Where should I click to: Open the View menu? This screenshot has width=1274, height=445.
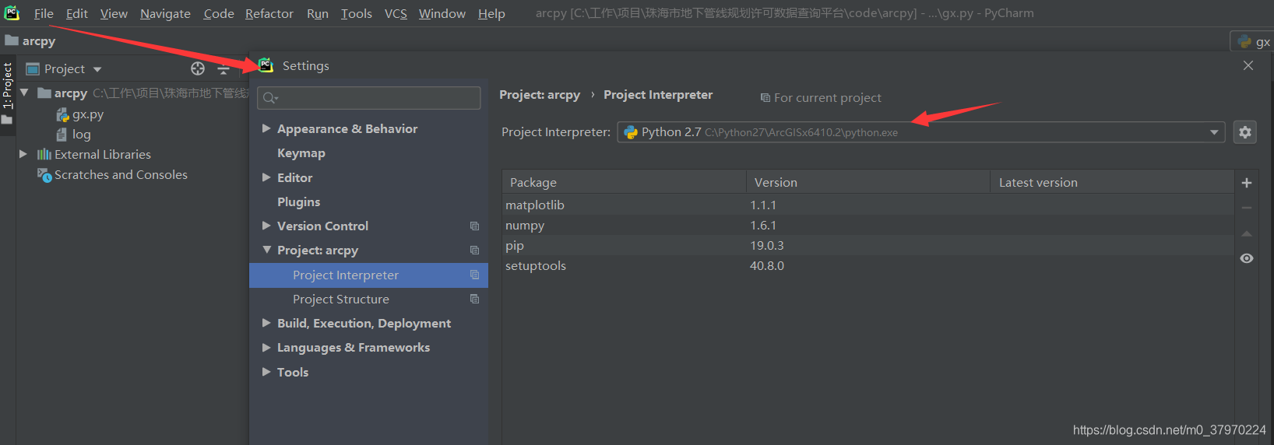(x=114, y=13)
